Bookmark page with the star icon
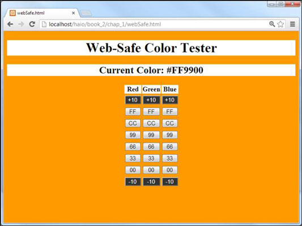 point(280,24)
